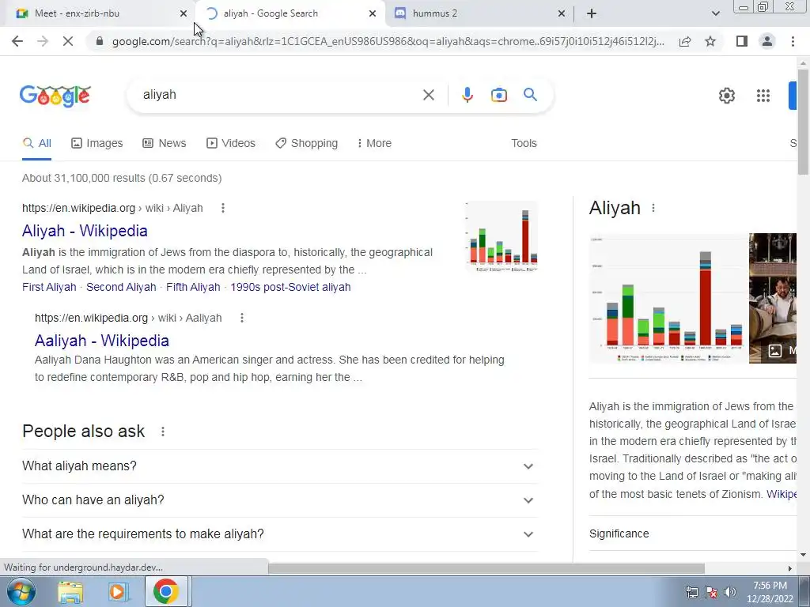Screen dimensions: 810x607
Task: Expand 'What aliyah means?' question
Action: tap(280, 466)
